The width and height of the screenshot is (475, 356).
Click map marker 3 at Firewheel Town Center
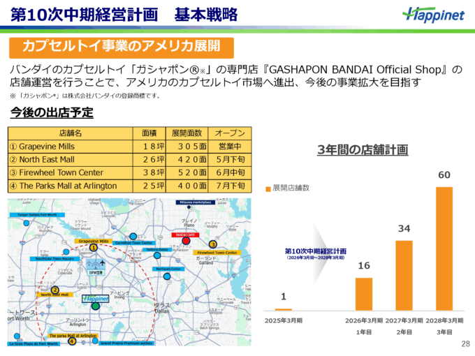212,244
